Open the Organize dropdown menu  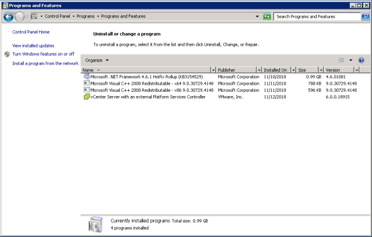tap(97, 60)
